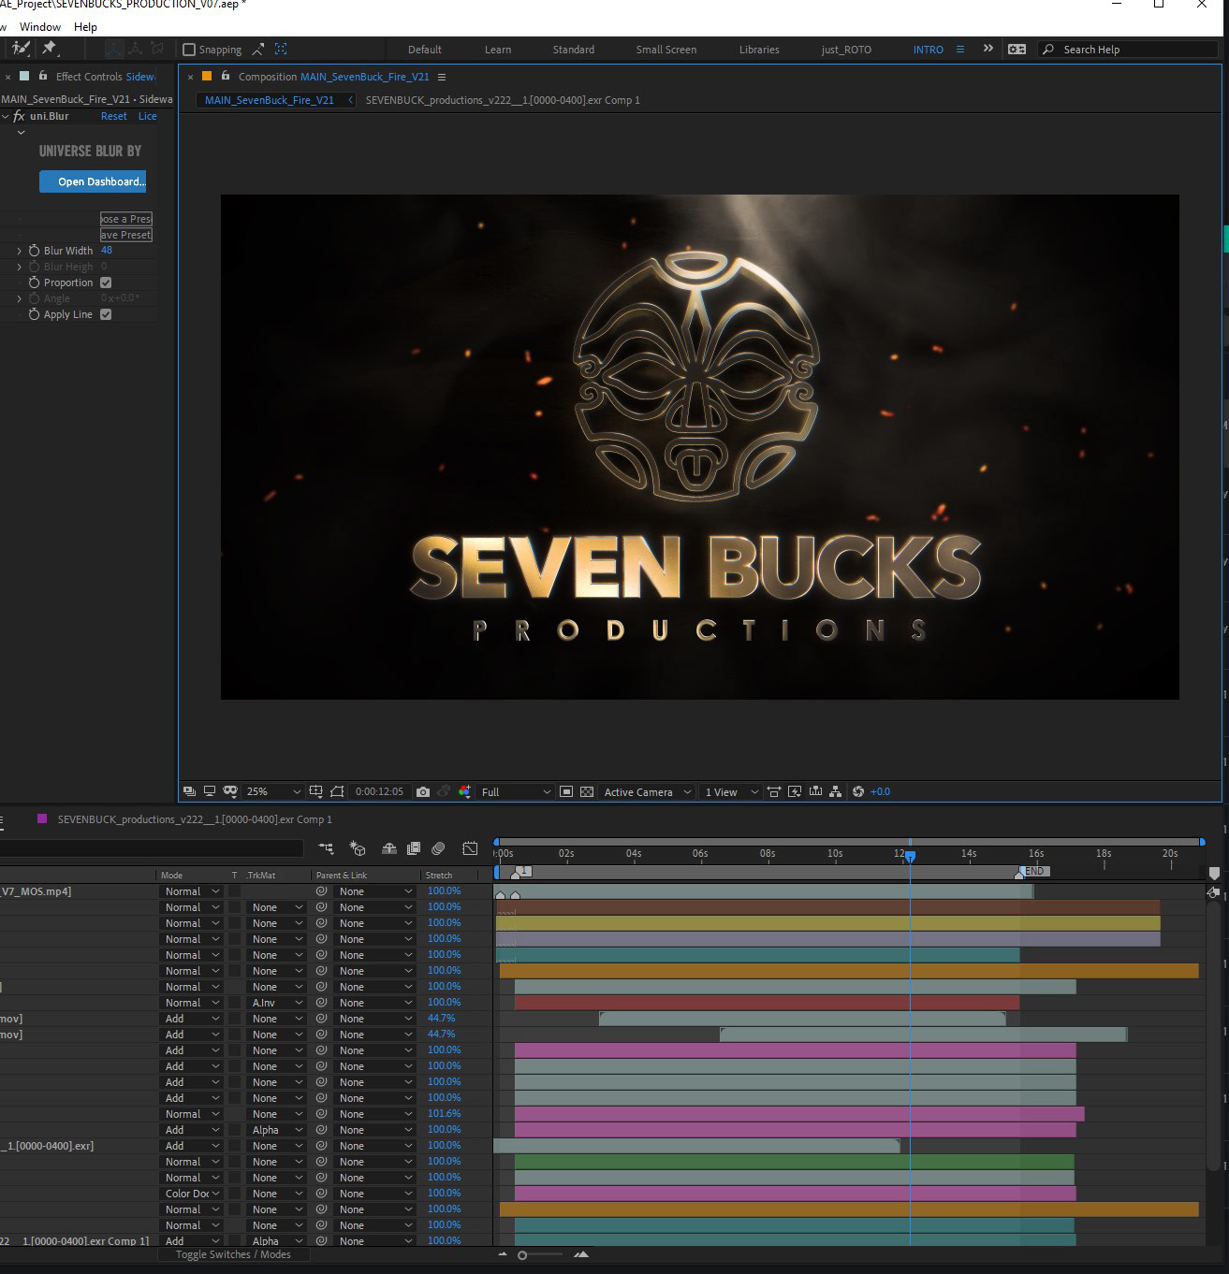Open Comp Flowchart icon in viewer footer
1229x1274 pixels.
835,791
